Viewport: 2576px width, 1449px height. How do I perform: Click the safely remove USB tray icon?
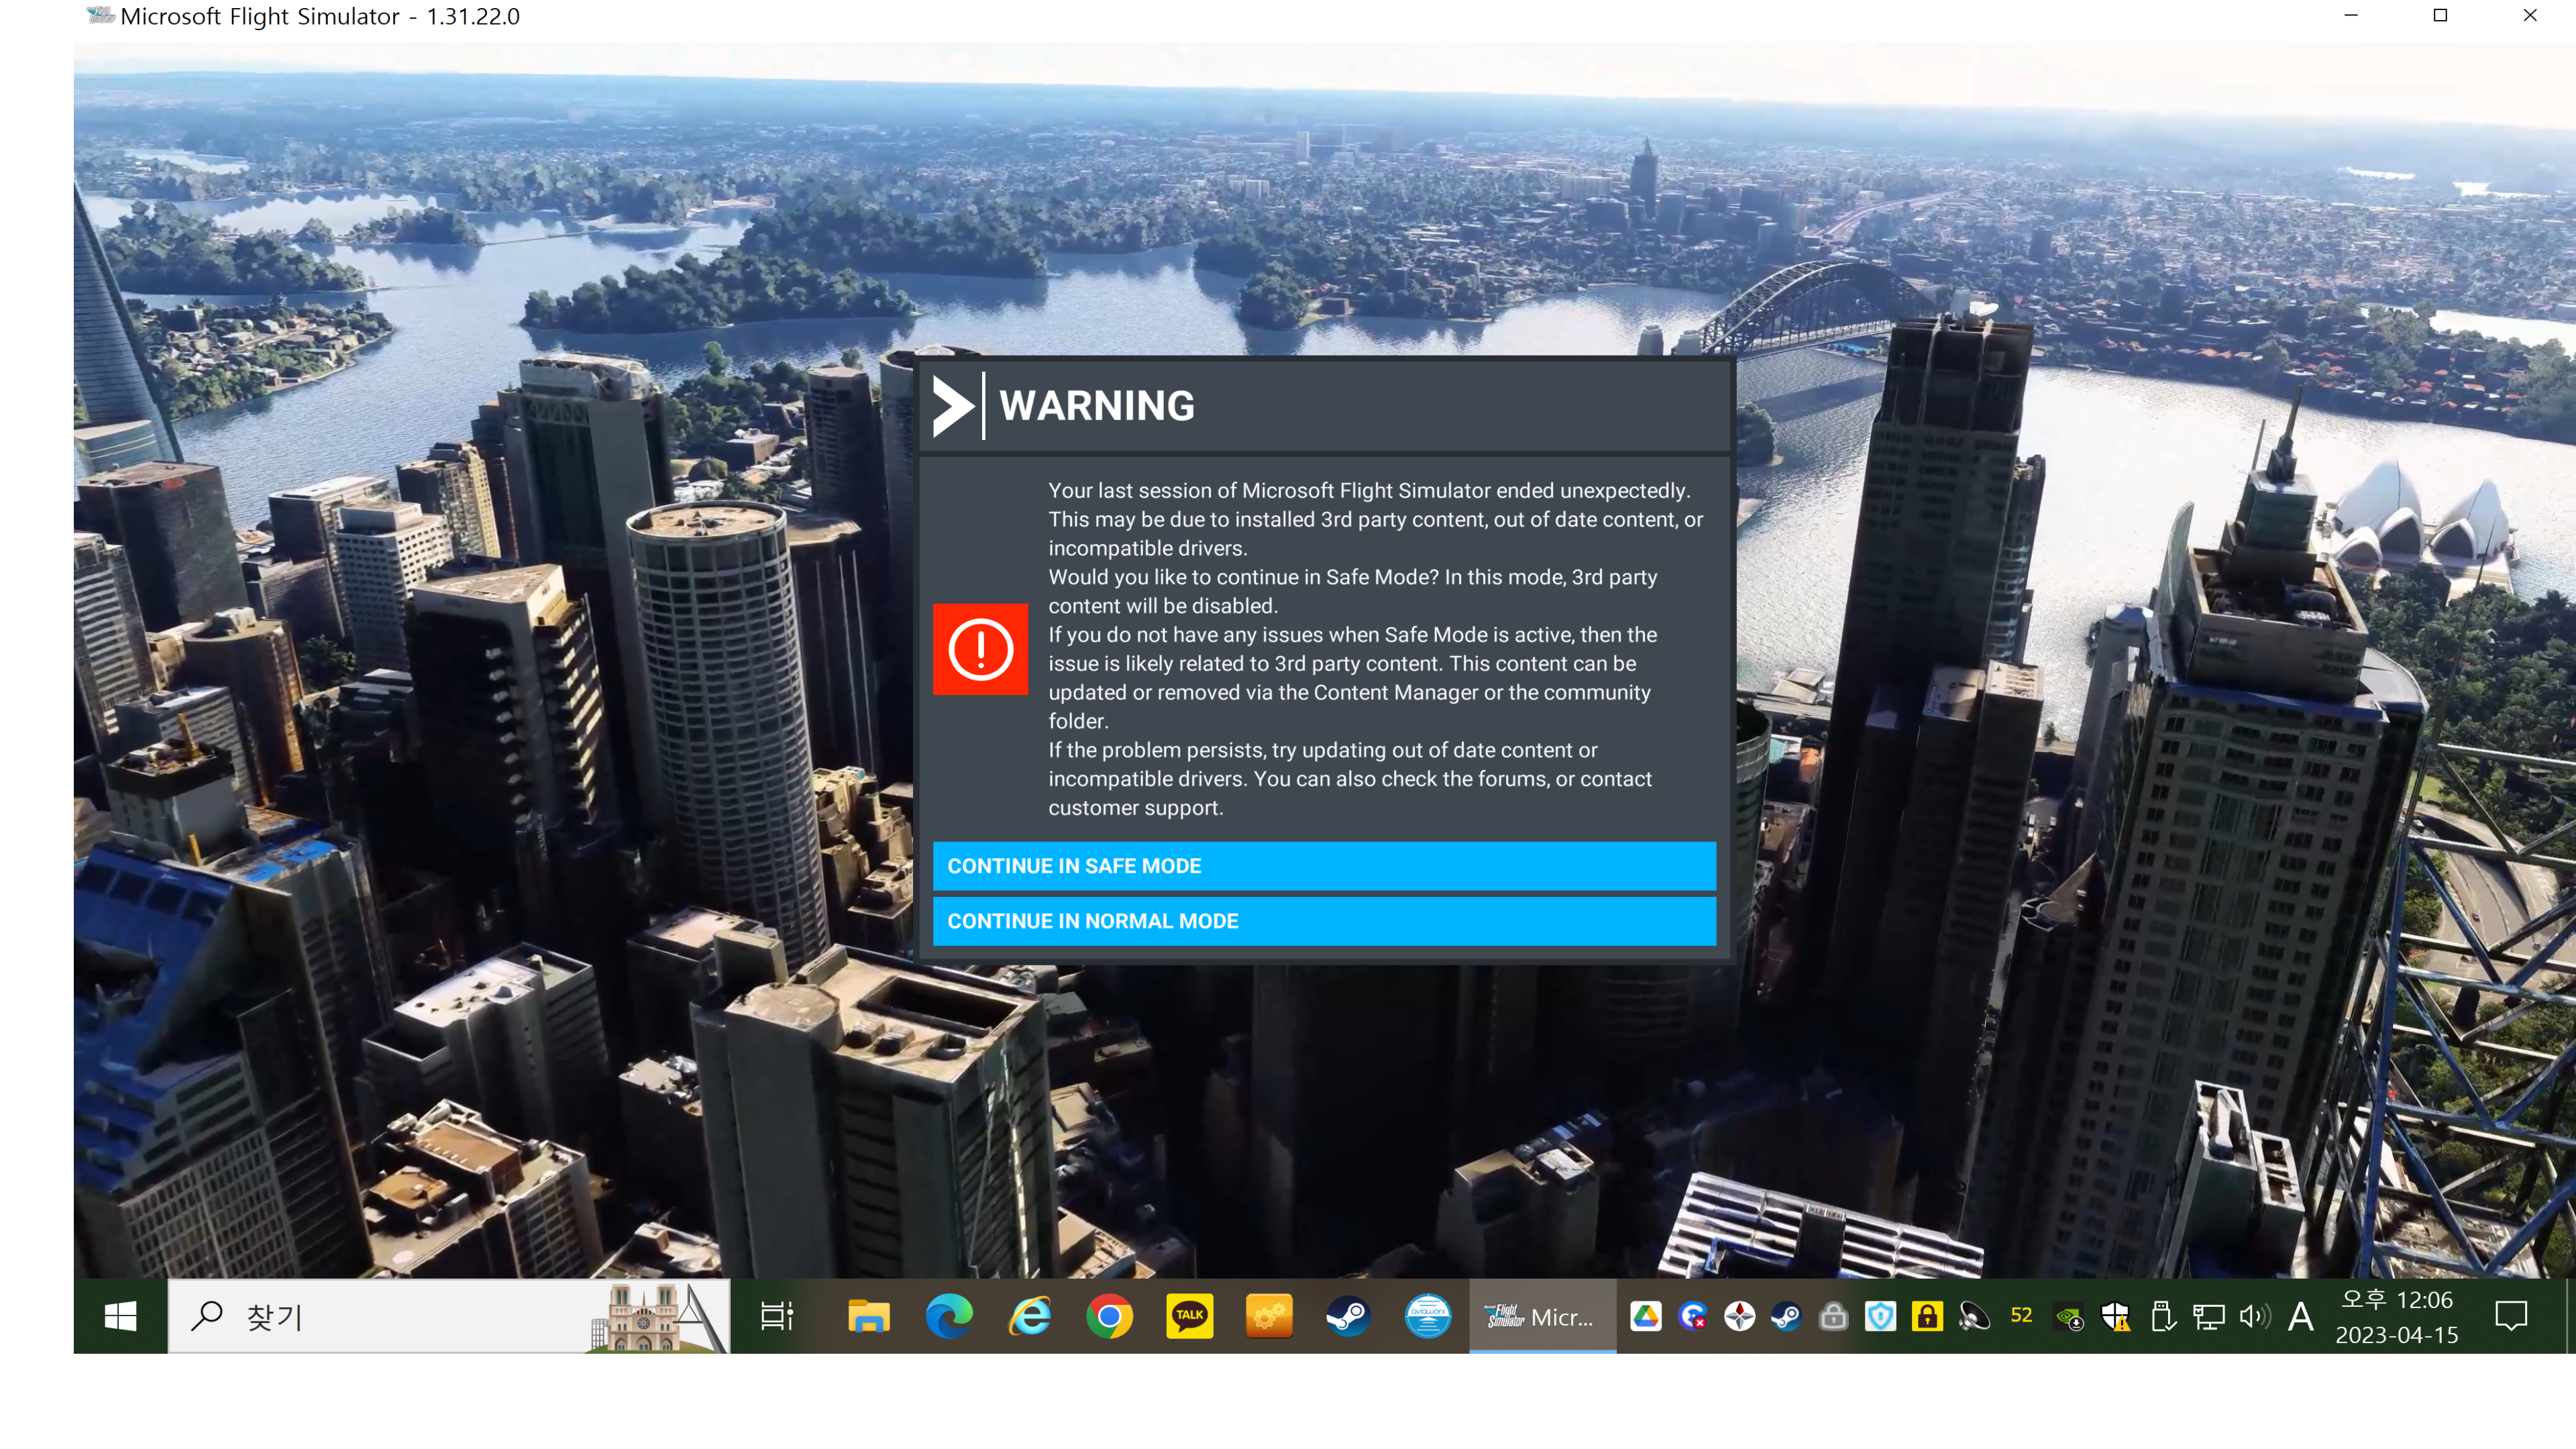[x=2162, y=1316]
